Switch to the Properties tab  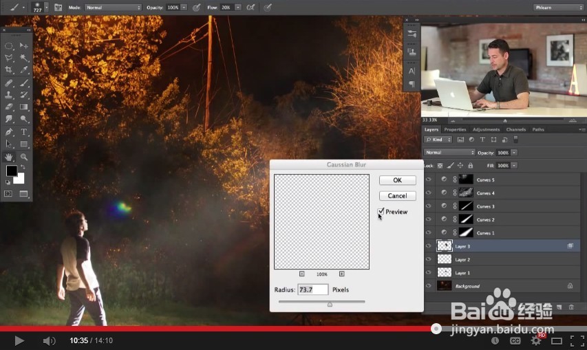[456, 129]
